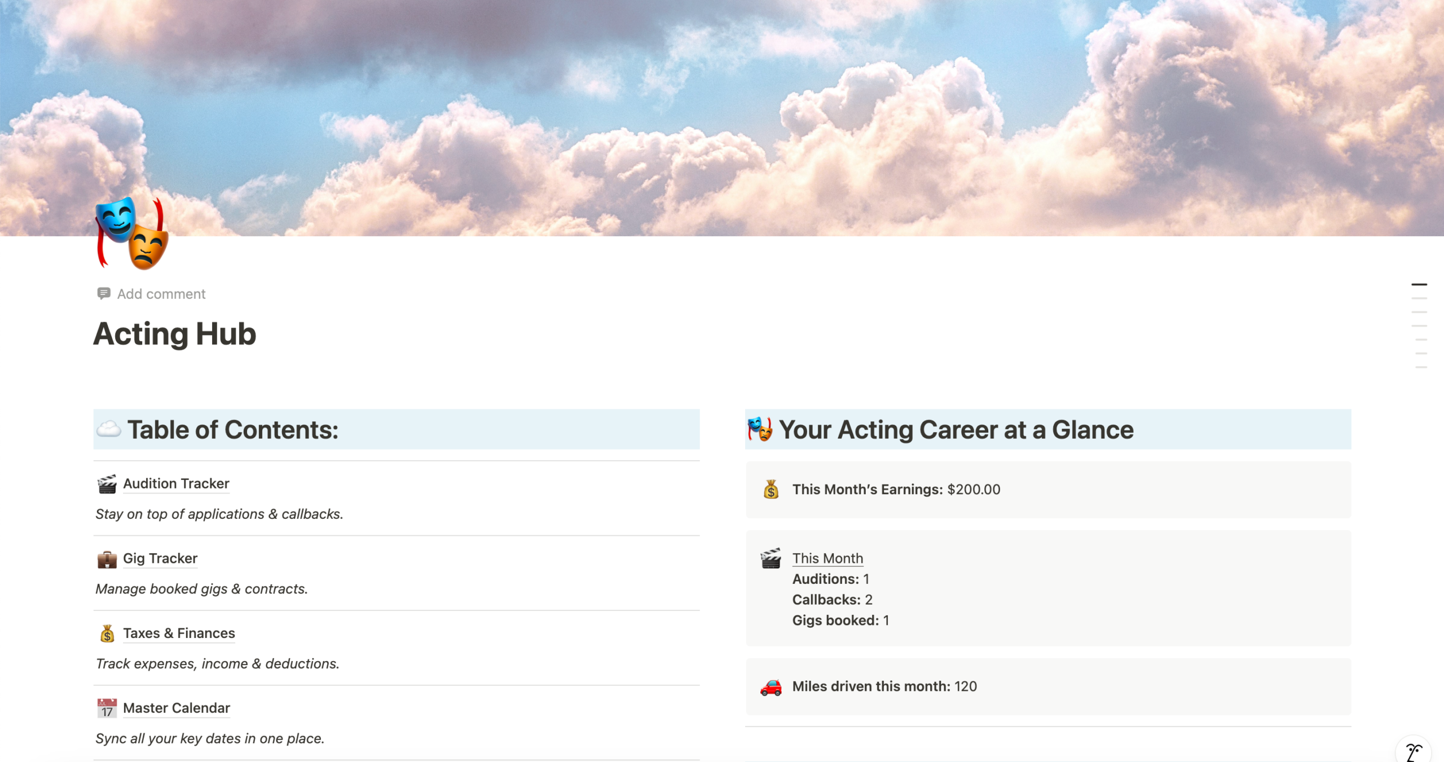Viewport: 1444px width, 762px height.
Task: Click the Add comment speech bubble icon
Action: tap(104, 293)
